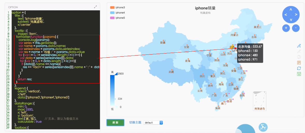Select 西藏 region on the map
Viewport: 305px width, 133px height.
pos(171,72)
